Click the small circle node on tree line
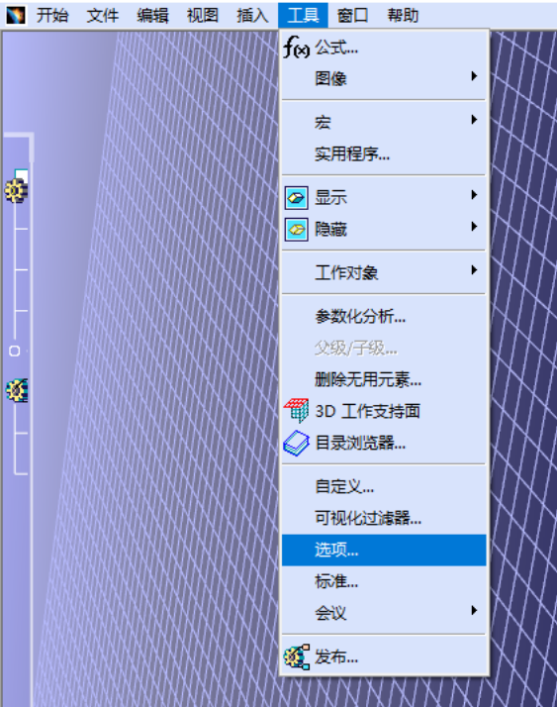This screenshot has width=557, height=707. tap(15, 351)
